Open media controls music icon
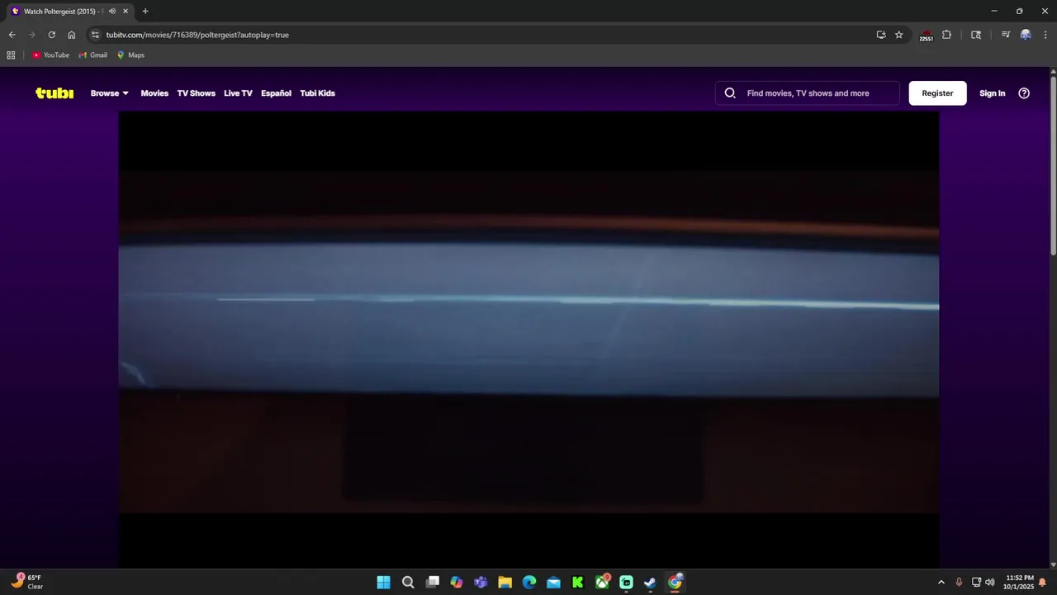The width and height of the screenshot is (1057, 595). pyautogui.click(x=1005, y=35)
